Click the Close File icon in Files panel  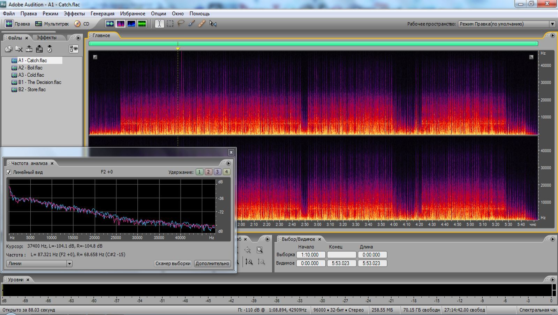click(19, 49)
